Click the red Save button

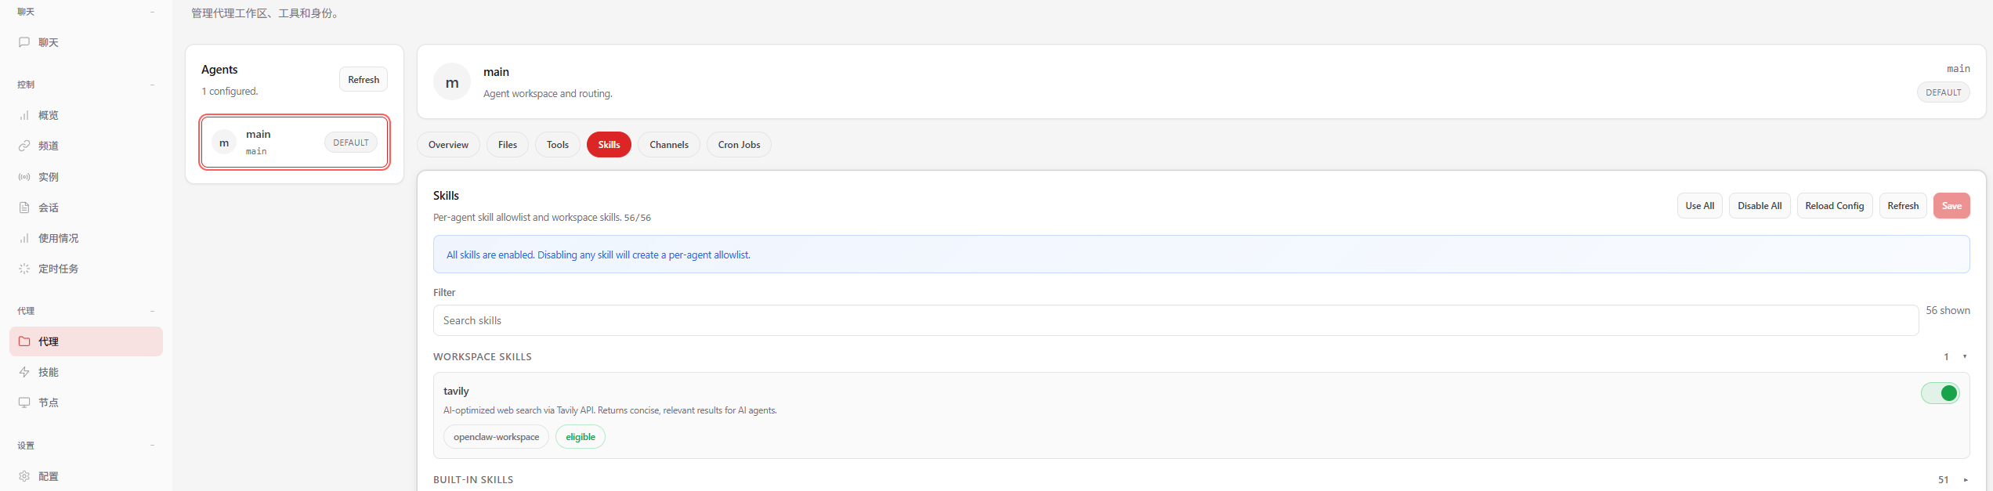point(1951,206)
